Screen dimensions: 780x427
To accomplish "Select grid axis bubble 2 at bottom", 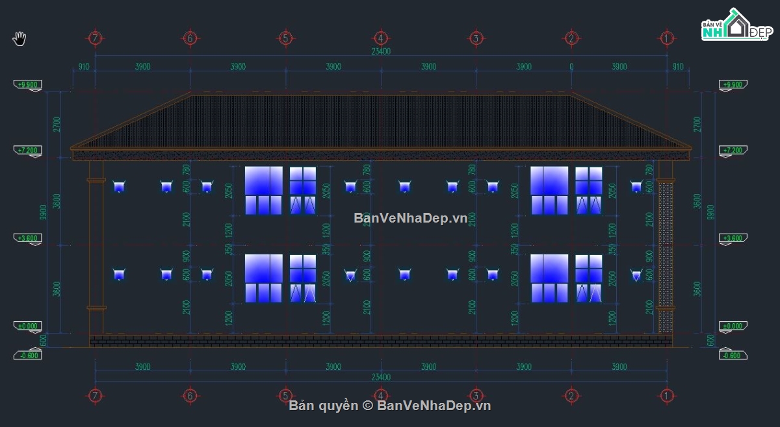I will coord(571,395).
